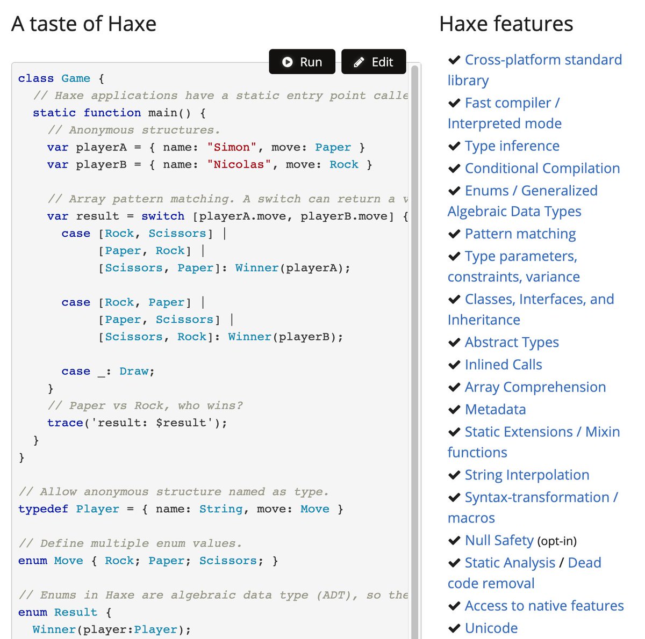645x639 pixels.
Task: Click the checkmark beside Static Analysis
Action: (454, 563)
